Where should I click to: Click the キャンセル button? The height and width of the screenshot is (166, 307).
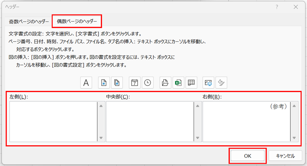tap(285, 156)
